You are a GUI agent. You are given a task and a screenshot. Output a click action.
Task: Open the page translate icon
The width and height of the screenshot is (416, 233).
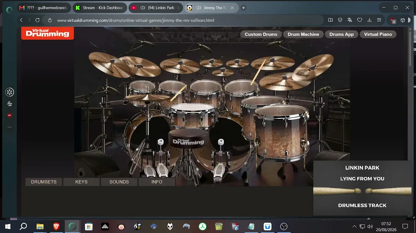click(x=350, y=20)
